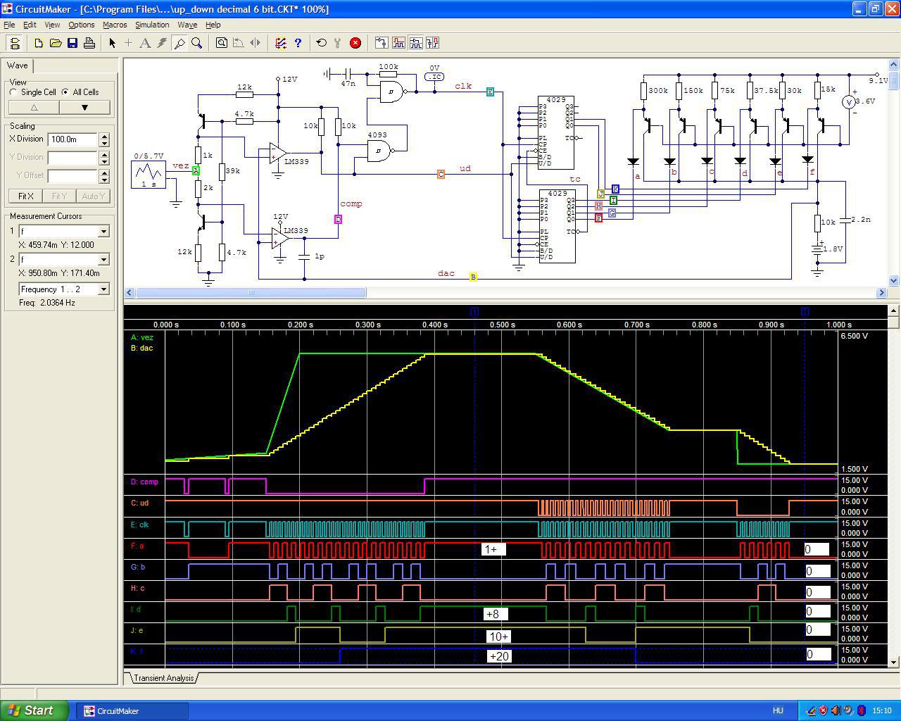Image resolution: width=901 pixels, height=721 pixels.
Task: Open measurement cursor 2 signal dropdown
Action: pos(103,260)
